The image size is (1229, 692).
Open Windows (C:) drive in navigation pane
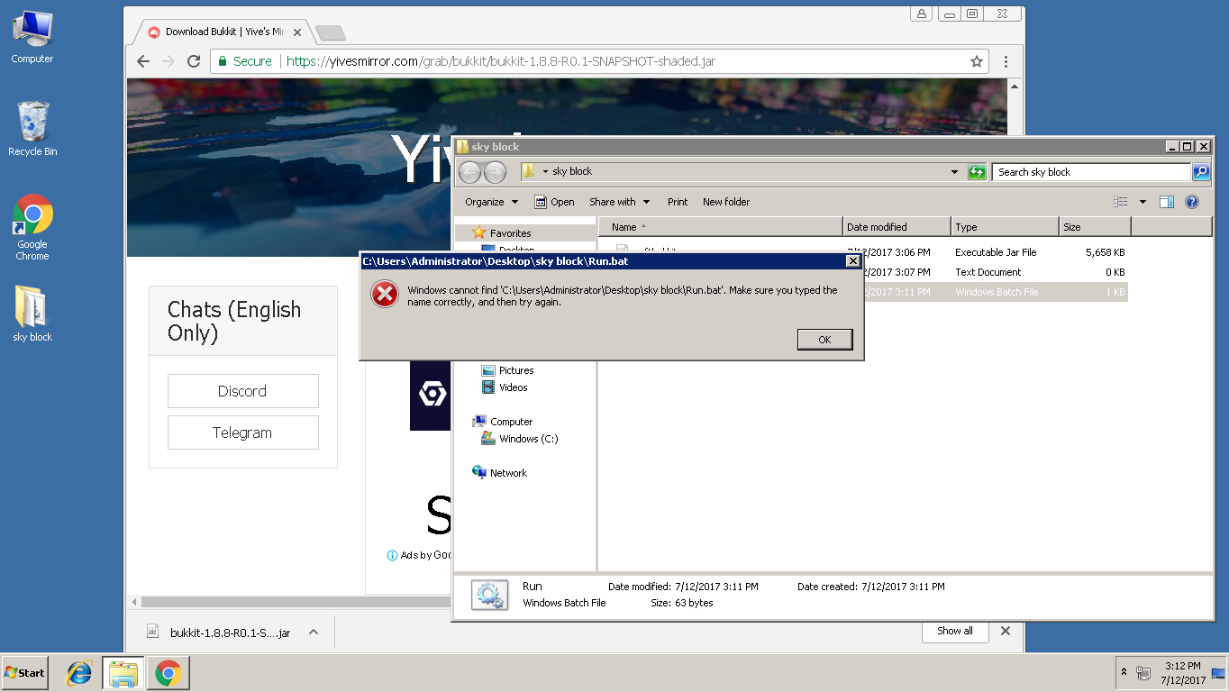pyautogui.click(x=528, y=439)
